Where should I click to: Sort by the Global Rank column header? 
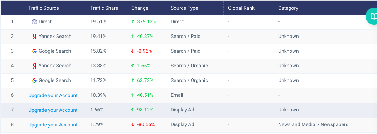(x=241, y=8)
